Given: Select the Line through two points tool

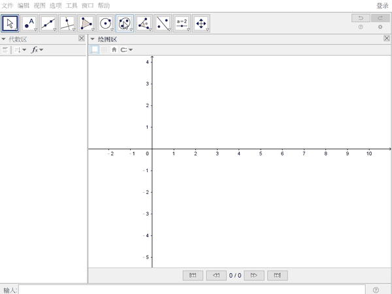Looking at the screenshot, I should point(48,24).
